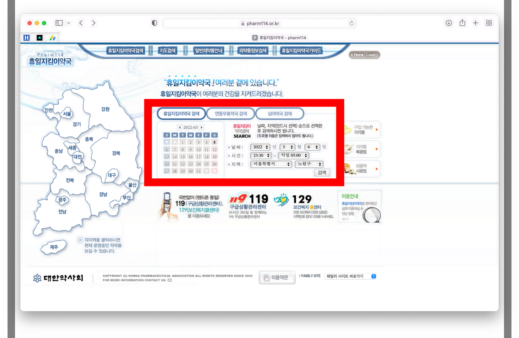Viewport: 519px width, 338px height.
Task: Open the 23:30 start time dropdown
Action: tap(261, 156)
